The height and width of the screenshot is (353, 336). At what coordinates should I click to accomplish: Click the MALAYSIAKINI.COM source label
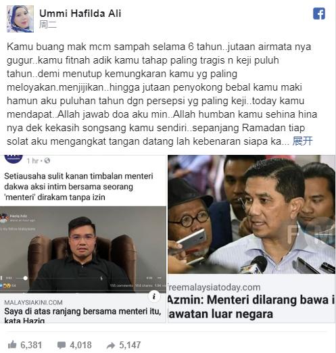tap(33, 302)
